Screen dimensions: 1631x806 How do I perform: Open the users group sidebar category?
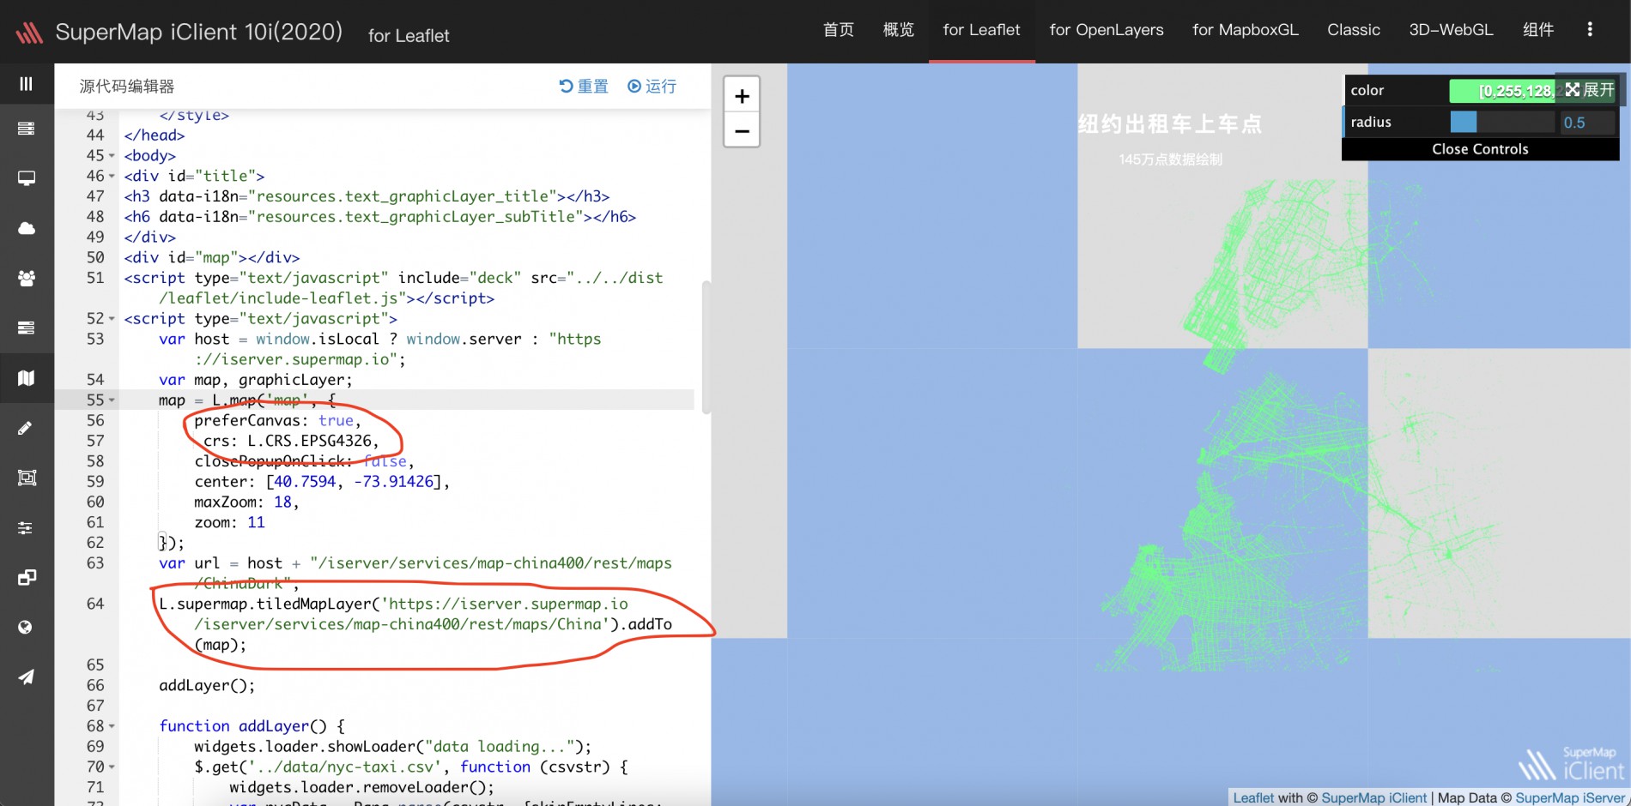(x=27, y=278)
